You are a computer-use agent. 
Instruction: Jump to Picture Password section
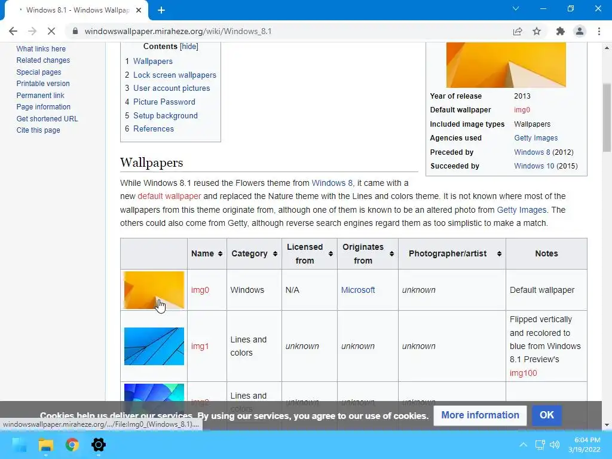pyautogui.click(x=164, y=102)
